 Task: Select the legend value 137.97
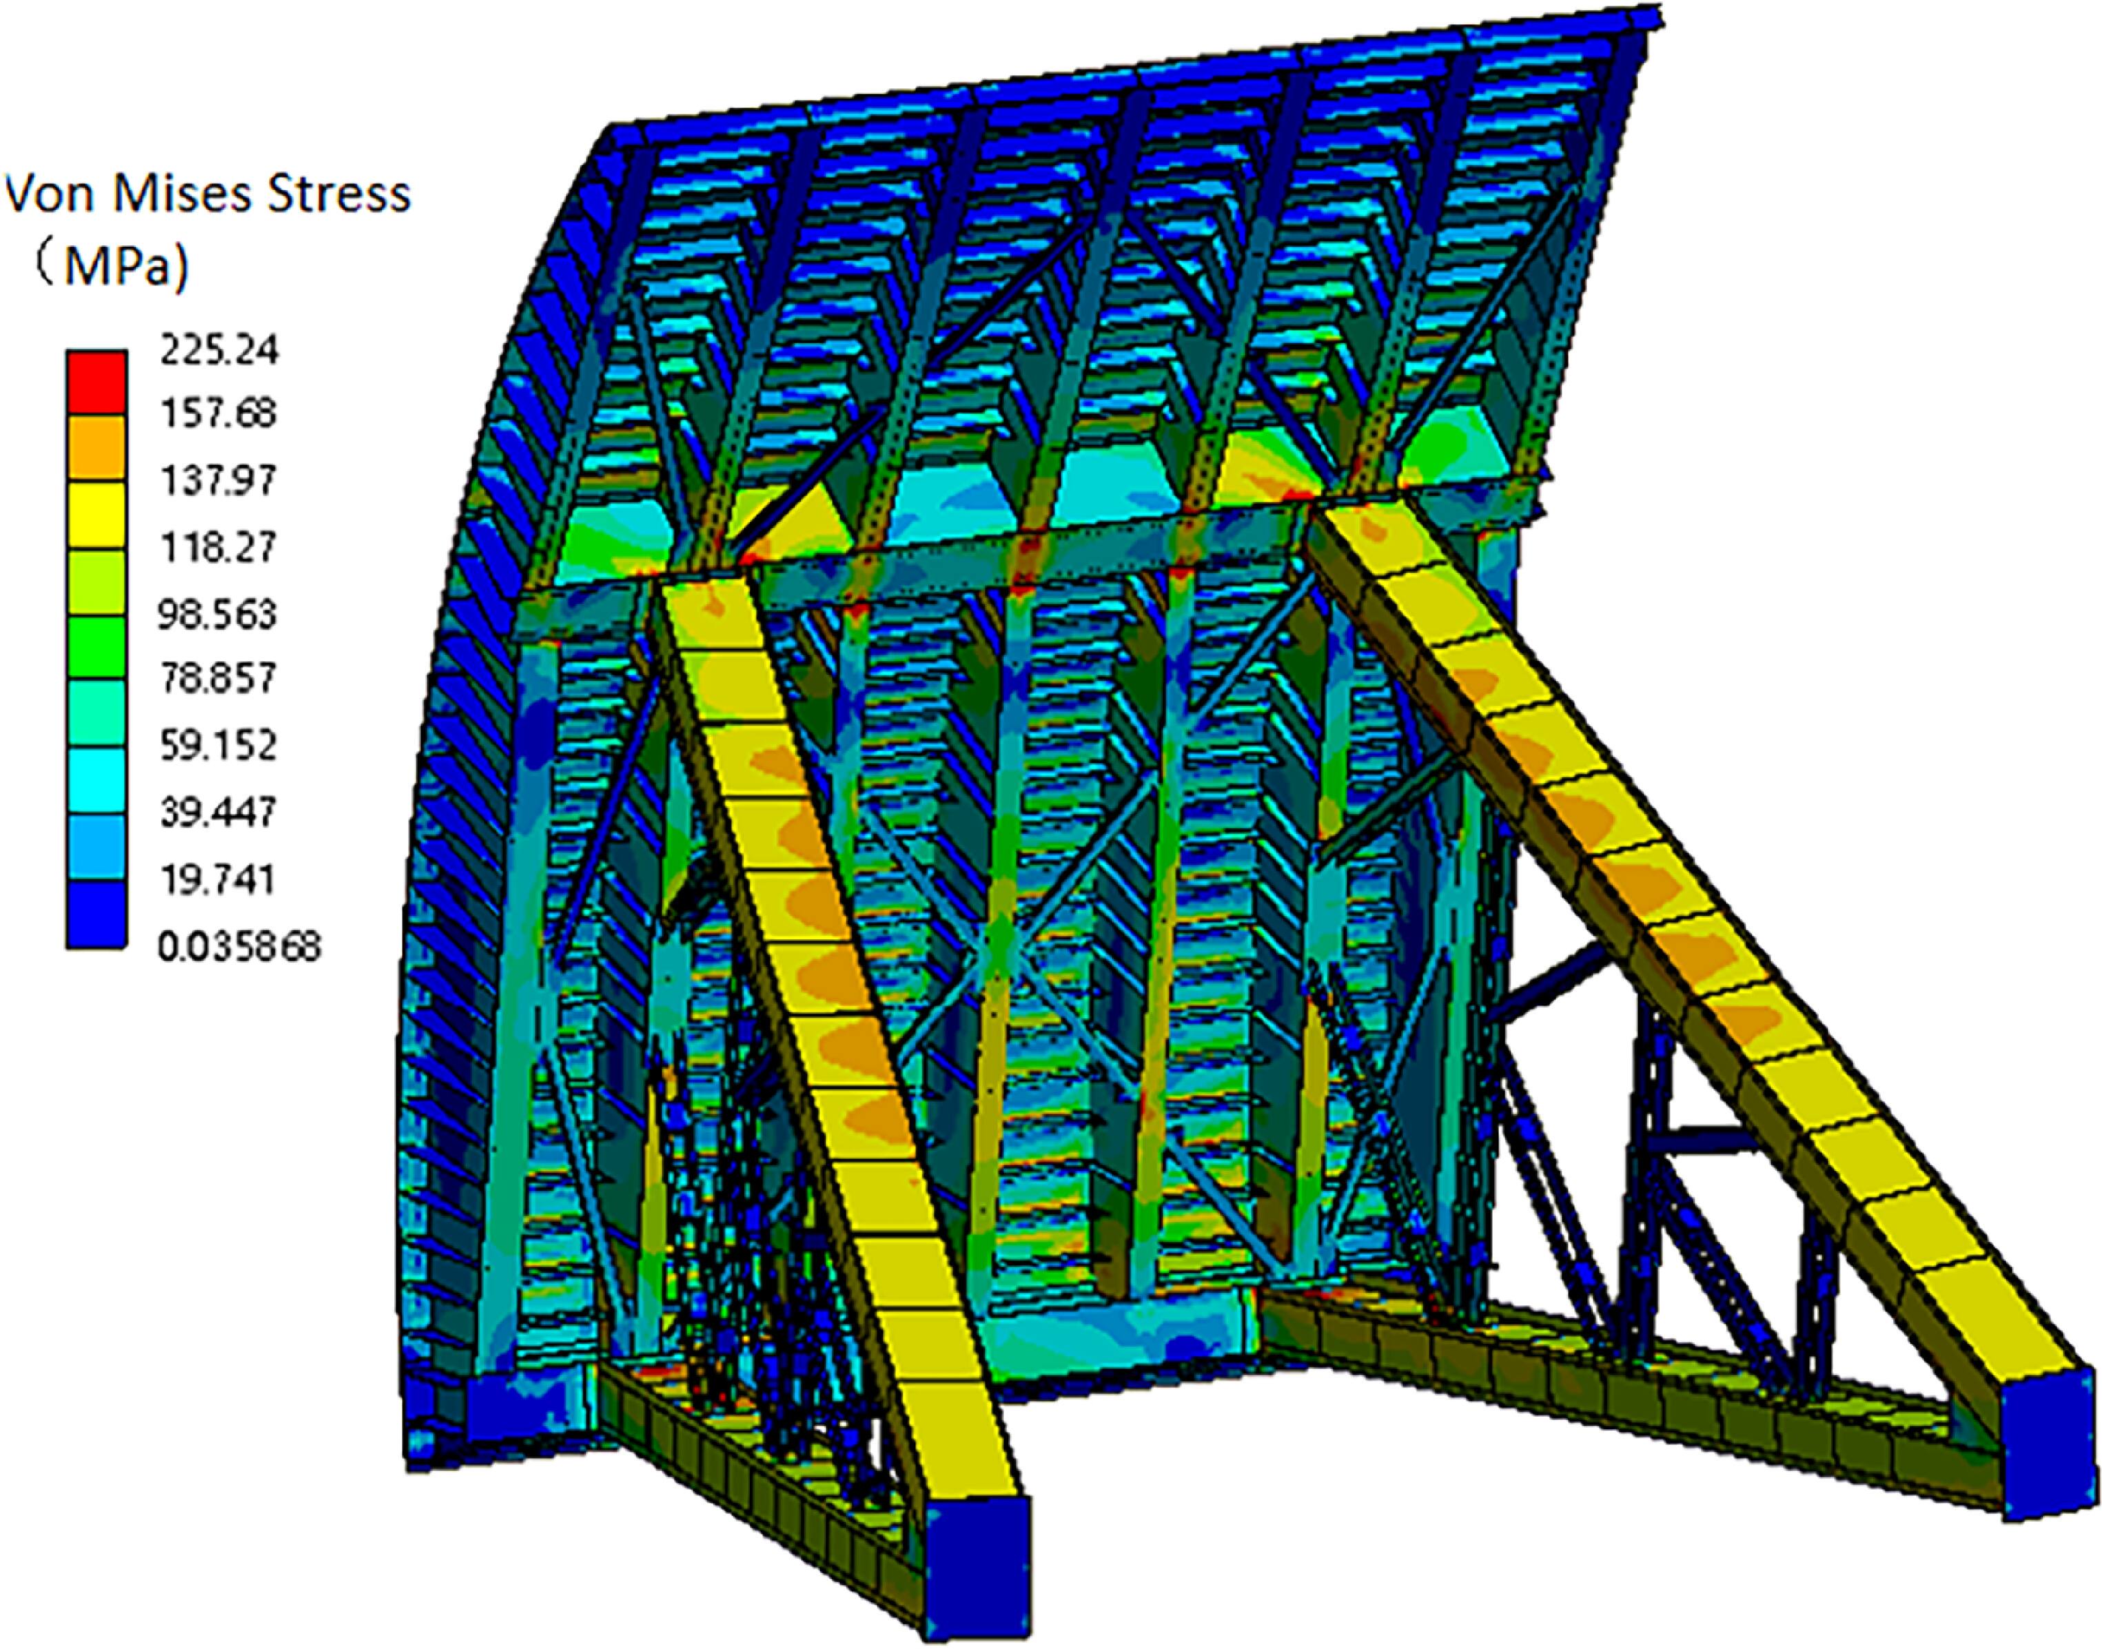218,481
